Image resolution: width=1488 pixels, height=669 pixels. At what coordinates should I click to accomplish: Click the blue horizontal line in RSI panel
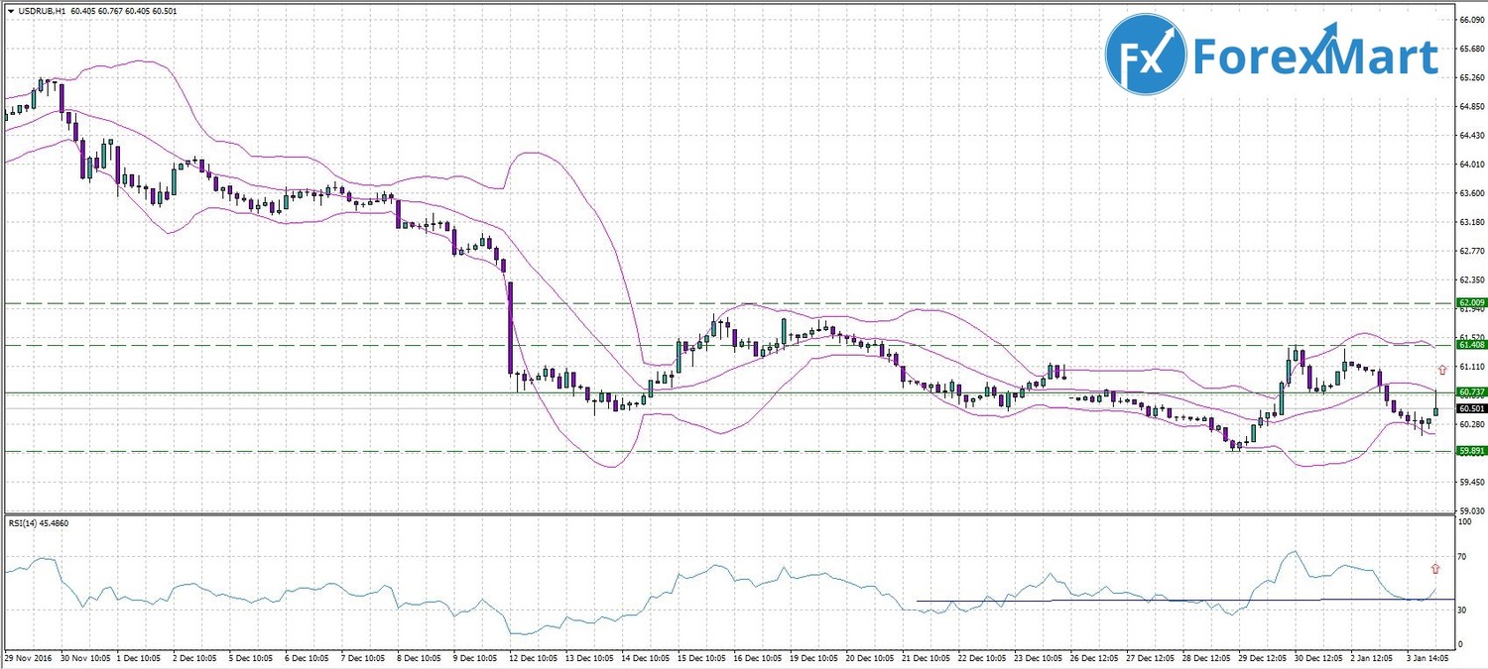[1091, 600]
